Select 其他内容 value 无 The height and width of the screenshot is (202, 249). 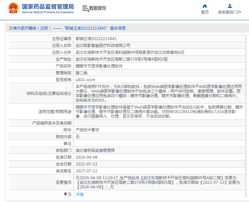tap(77, 137)
